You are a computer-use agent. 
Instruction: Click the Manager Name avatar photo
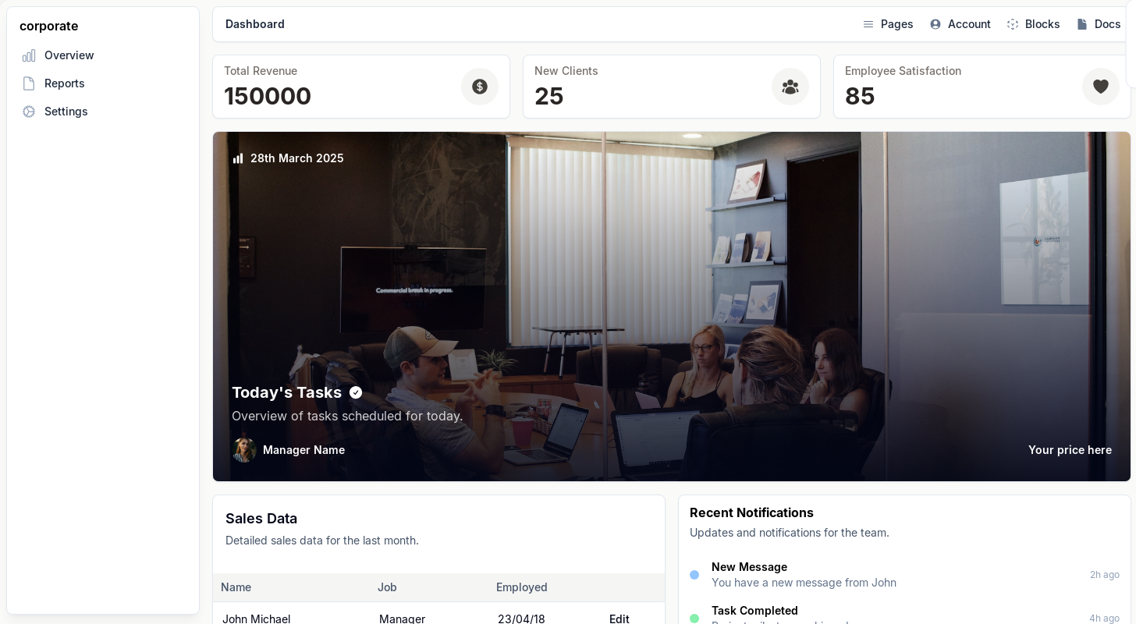click(244, 450)
